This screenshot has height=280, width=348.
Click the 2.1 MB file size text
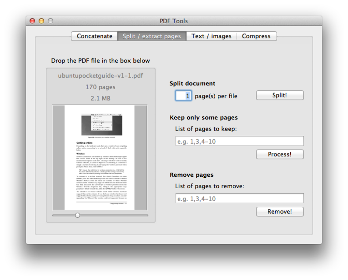pyautogui.click(x=101, y=98)
